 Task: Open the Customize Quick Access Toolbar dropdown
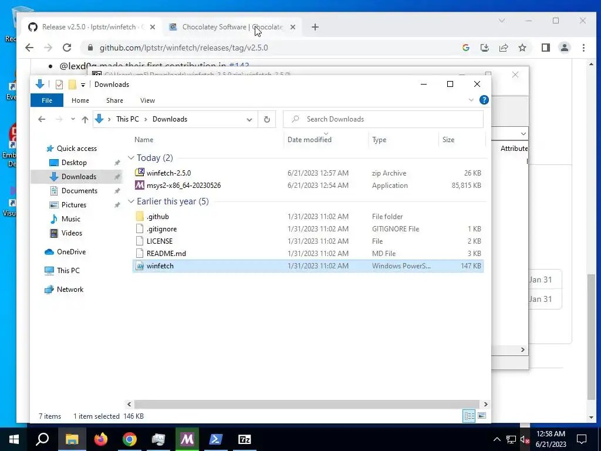83,85
